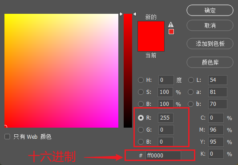The height and width of the screenshot is (165, 238).
Task: Click the right hue slider arrow
Action: (x=135, y=14)
